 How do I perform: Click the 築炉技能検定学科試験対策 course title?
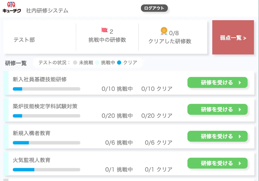click(x=45, y=106)
